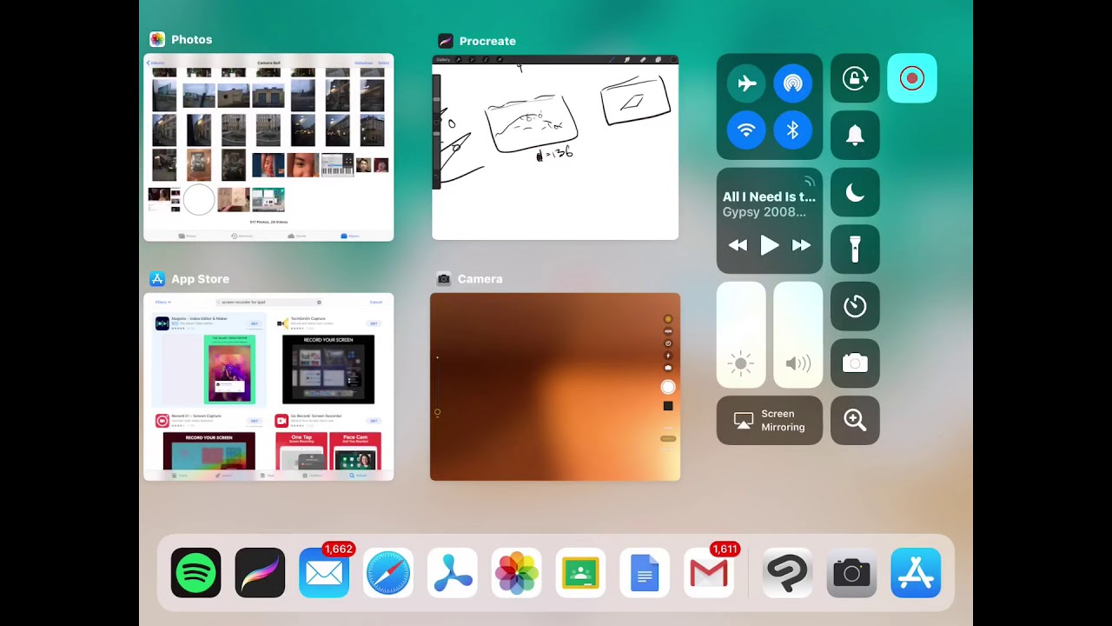This screenshot has width=1112, height=626.
Task: Launch Google Classroom from the dock
Action: coord(580,573)
